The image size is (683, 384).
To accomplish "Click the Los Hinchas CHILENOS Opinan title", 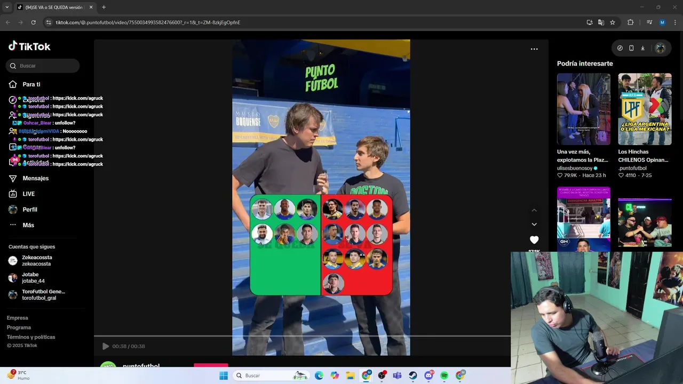I will [x=643, y=156].
